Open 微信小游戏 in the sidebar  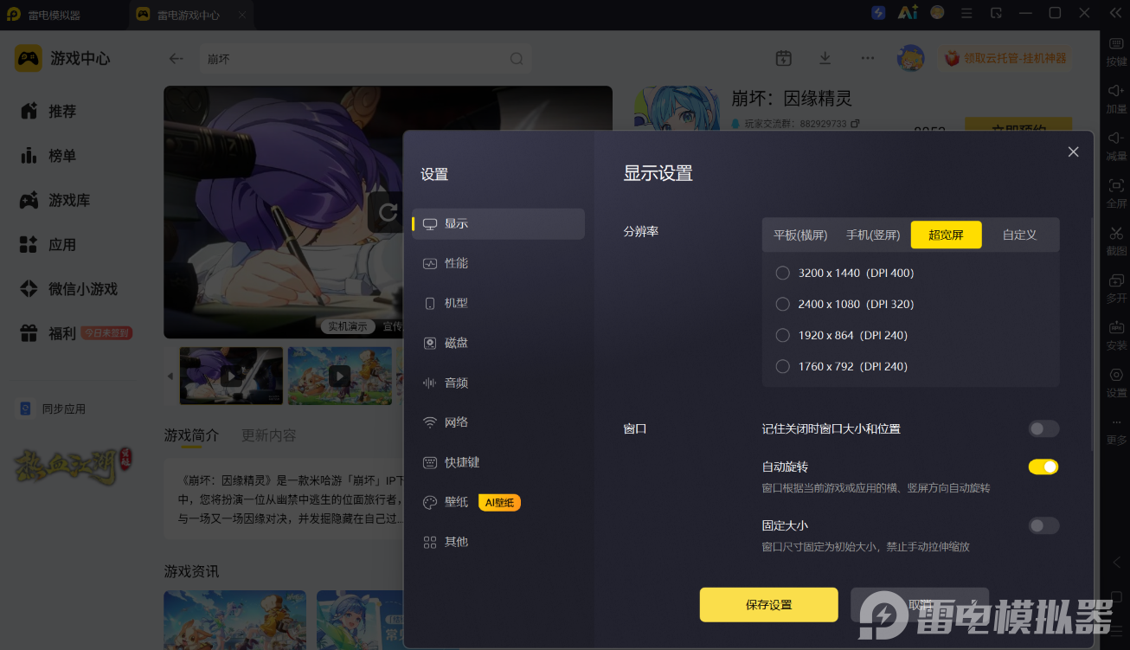coord(69,289)
